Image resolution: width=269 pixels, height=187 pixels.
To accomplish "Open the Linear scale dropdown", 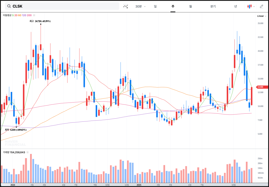I will pos(261,16).
